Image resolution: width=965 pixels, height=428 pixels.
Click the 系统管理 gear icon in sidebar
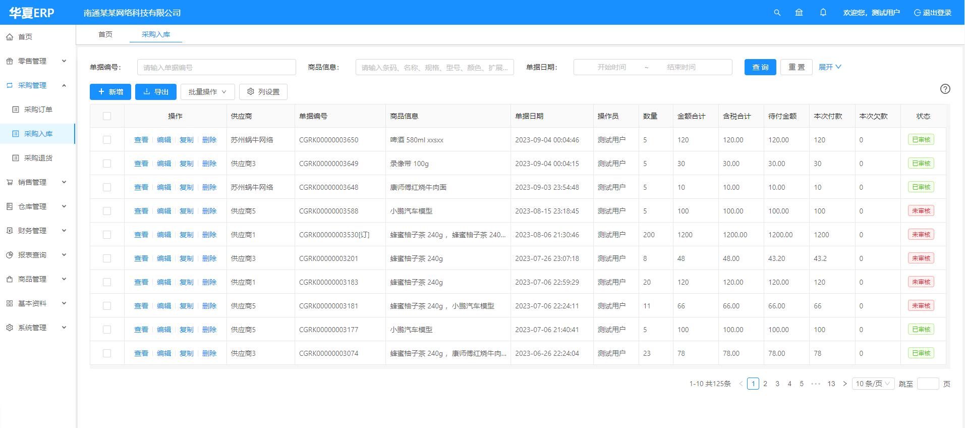click(x=10, y=328)
